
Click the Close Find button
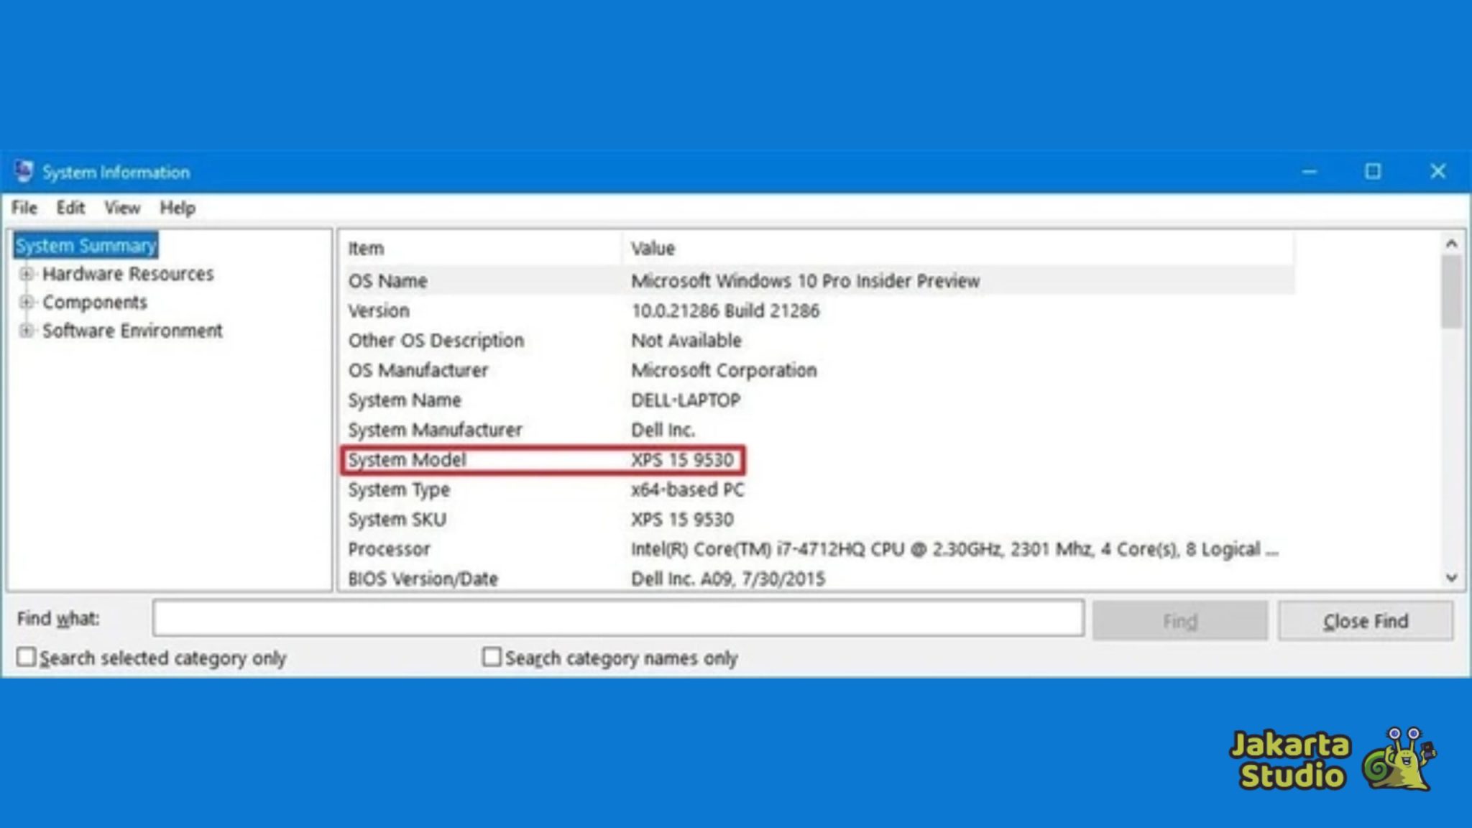(x=1365, y=620)
